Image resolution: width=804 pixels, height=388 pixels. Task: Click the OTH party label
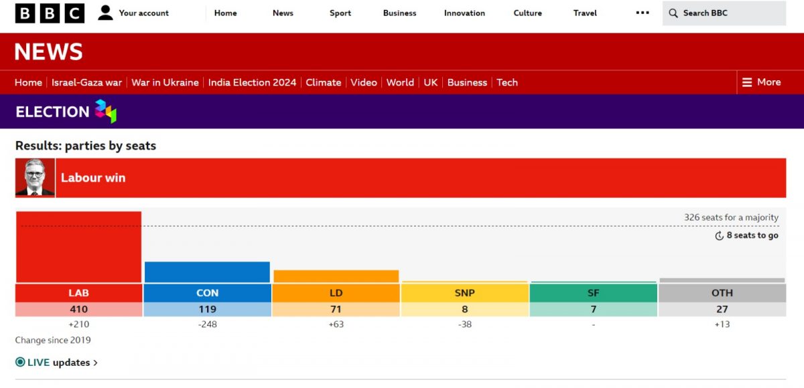click(x=722, y=293)
